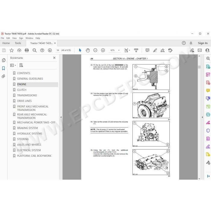
Task: Toggle the bookmarks panel icon
Action: pos(4,68)
